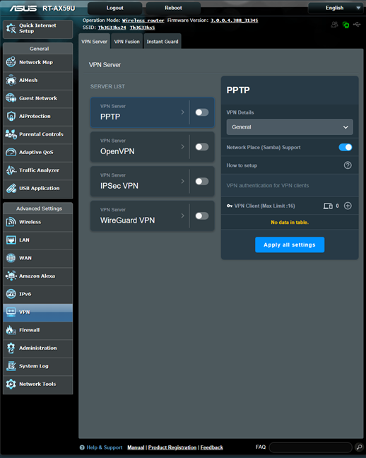Click the connected clients users icon
Screen dimensions: 366x458
pyautogui.click(x=334, y=25)
